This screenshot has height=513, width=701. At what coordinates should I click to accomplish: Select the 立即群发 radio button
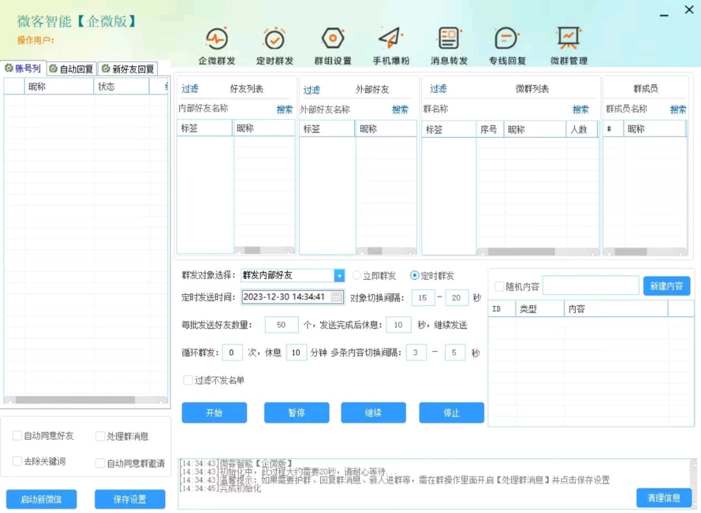356,275
